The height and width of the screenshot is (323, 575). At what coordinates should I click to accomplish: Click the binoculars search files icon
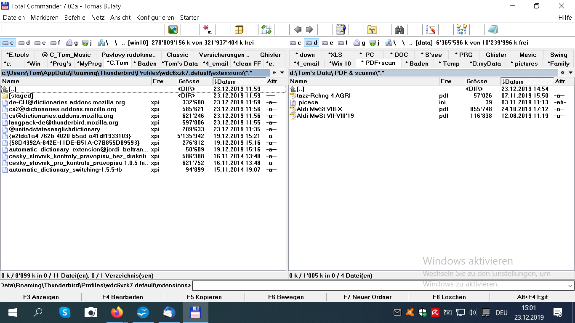pos(399,29)
